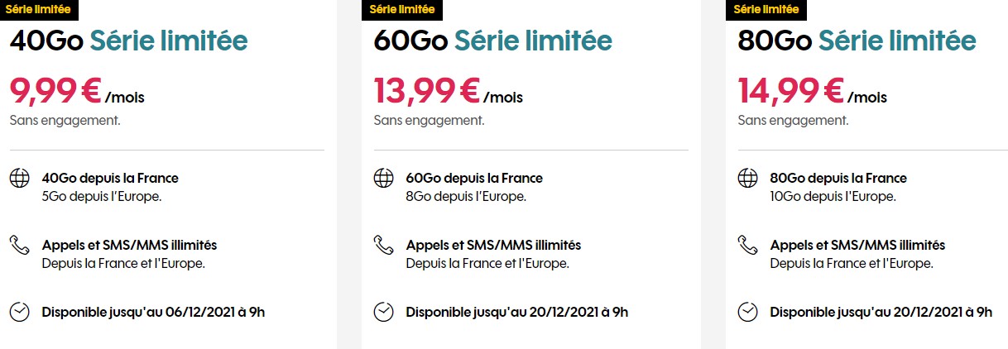This screenshot has width=1008, height=349.
Task: Open the 80Go Série limitée plan title
Action: pyautogui.click(x=857, y=41)
